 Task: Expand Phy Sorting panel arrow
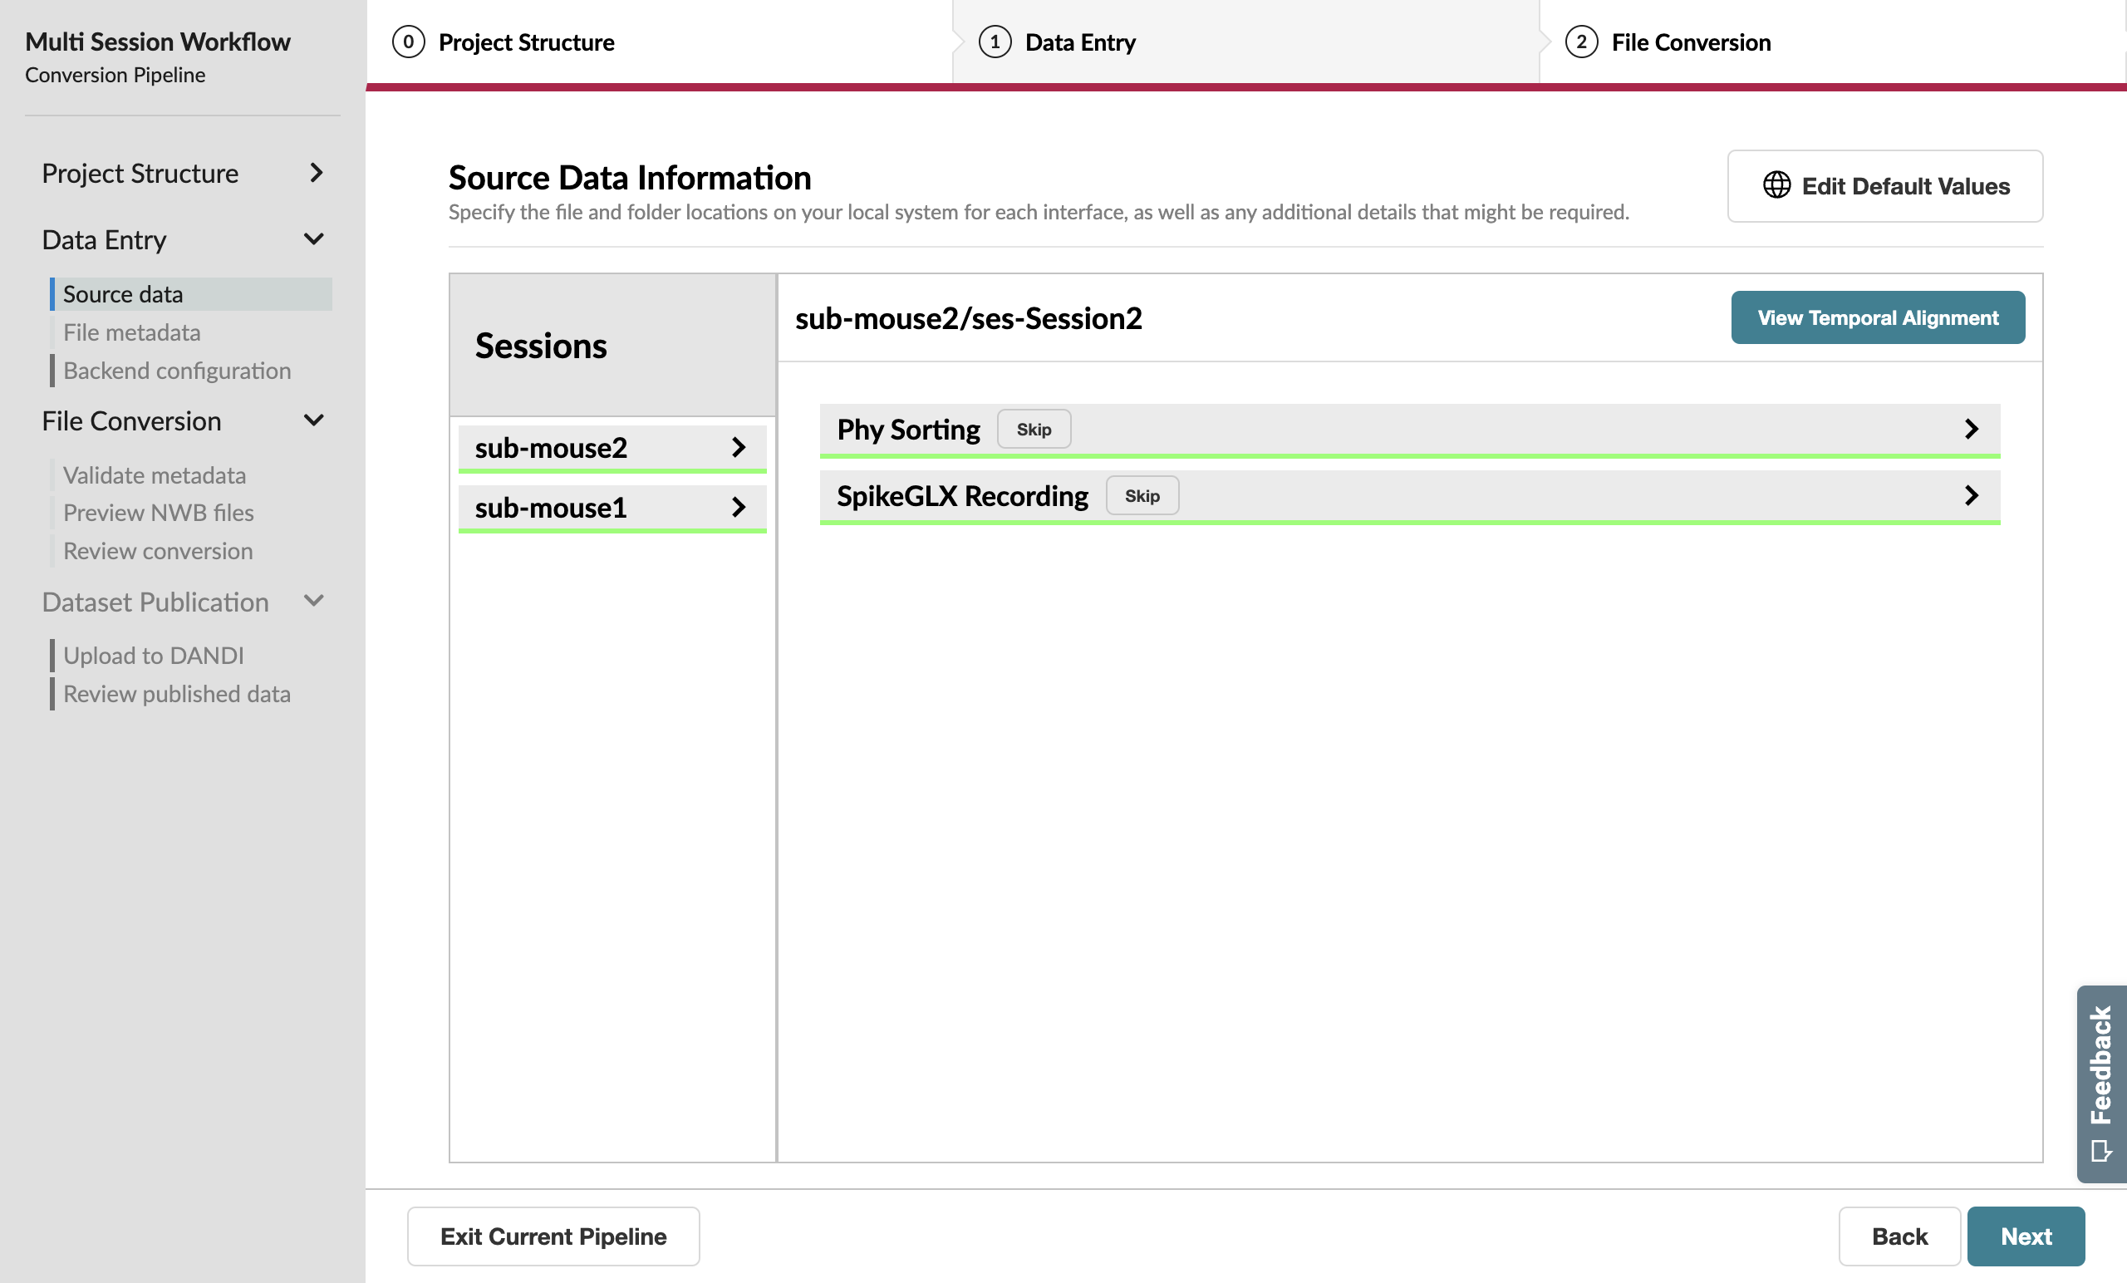(x=1971, y=429)
